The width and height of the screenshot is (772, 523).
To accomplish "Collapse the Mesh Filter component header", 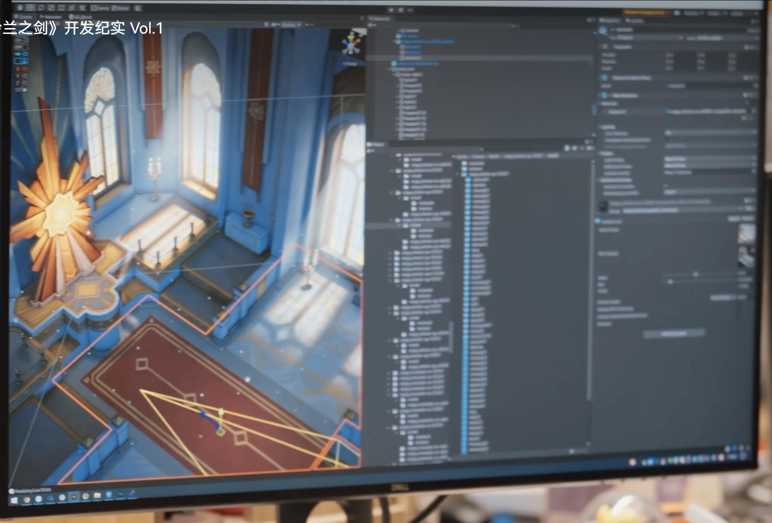I will coord(680,78).
